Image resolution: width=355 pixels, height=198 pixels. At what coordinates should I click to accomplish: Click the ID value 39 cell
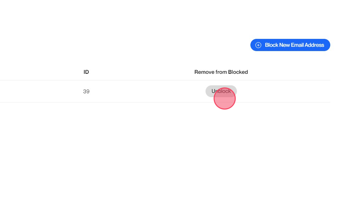coord(86,91)
